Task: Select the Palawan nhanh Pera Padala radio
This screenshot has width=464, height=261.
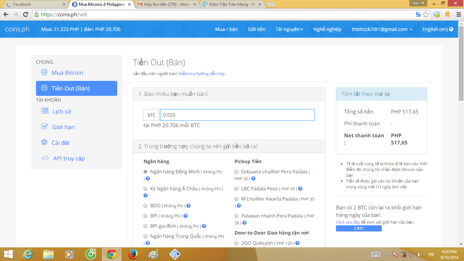Action: coord(237,216)
